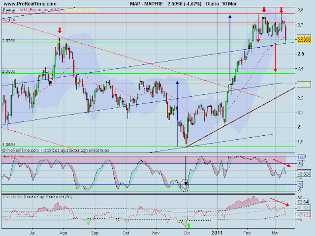The height and width of the screenshot is (236, 315).
Task: Click the 'Feb' month on time axis
Action: pyautogui.click(x=247, y=233)
